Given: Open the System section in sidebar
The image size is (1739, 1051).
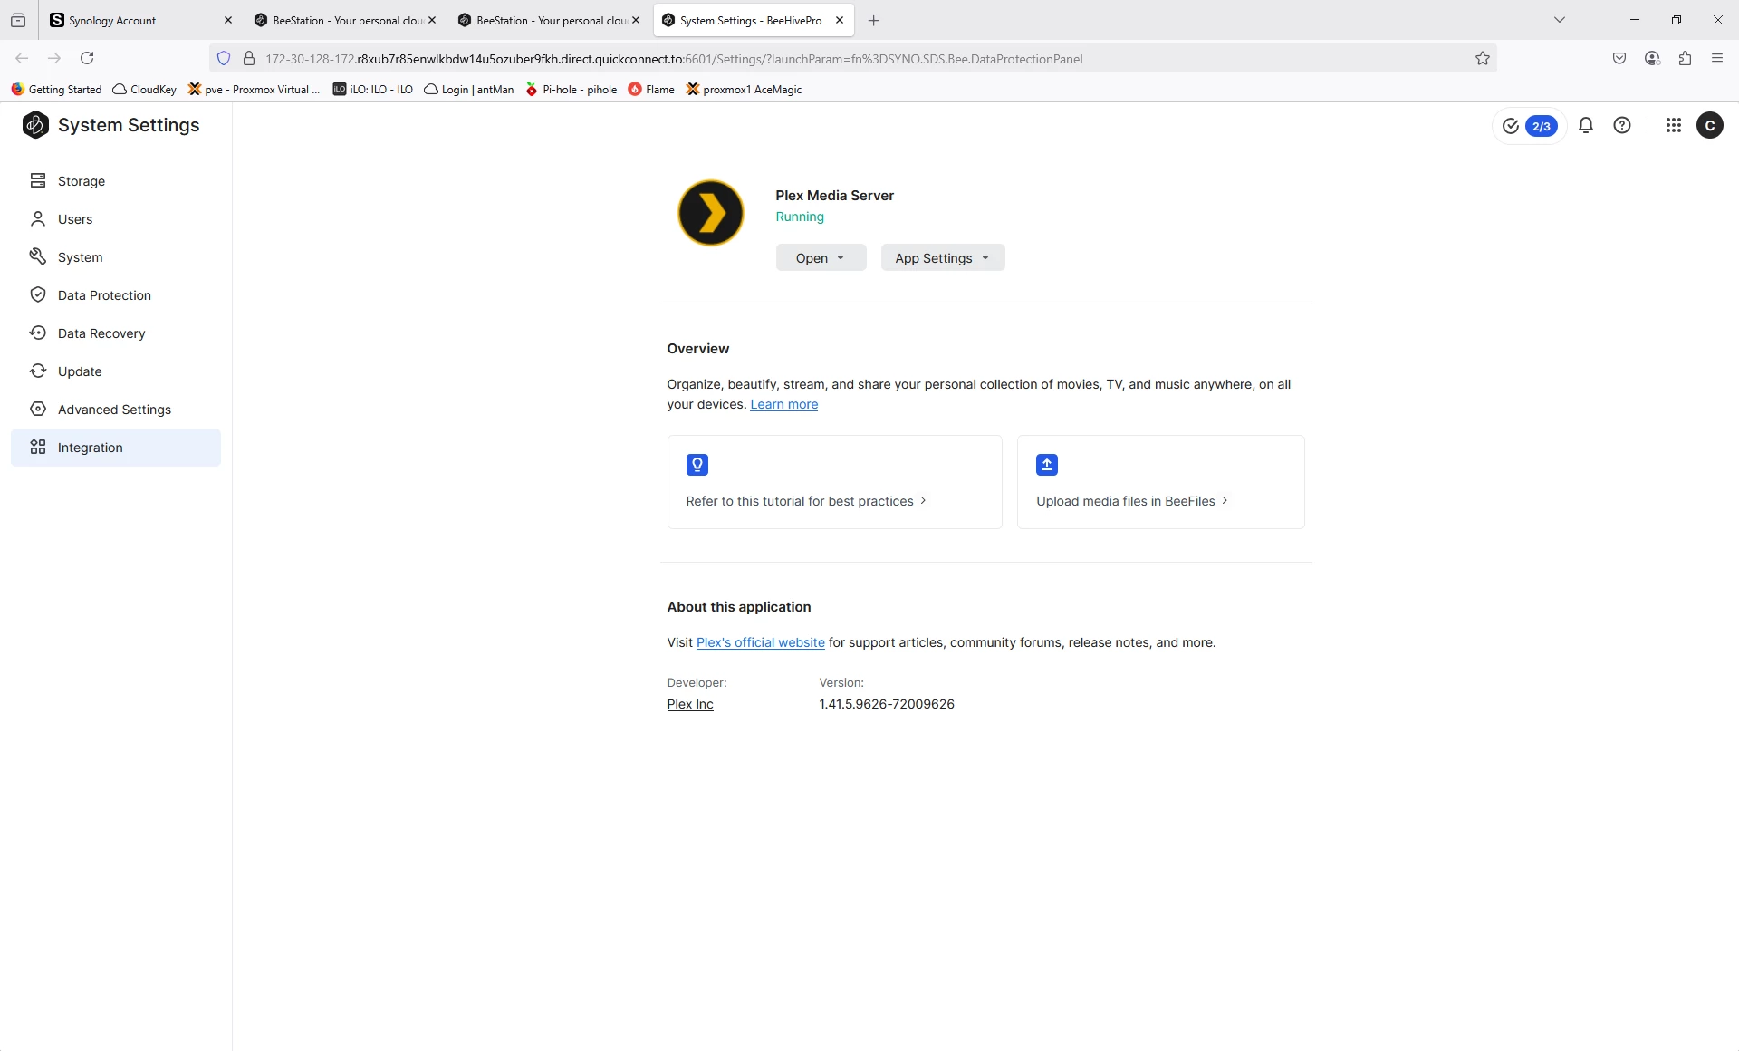Looking at the screenshot, I should click(x=116, y=257).
